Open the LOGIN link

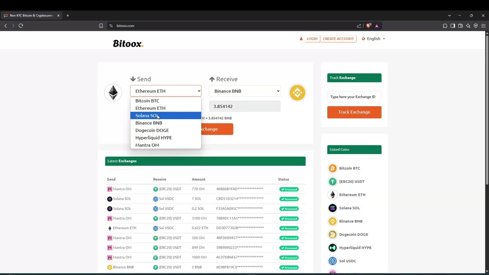click(x=312, y=39)
